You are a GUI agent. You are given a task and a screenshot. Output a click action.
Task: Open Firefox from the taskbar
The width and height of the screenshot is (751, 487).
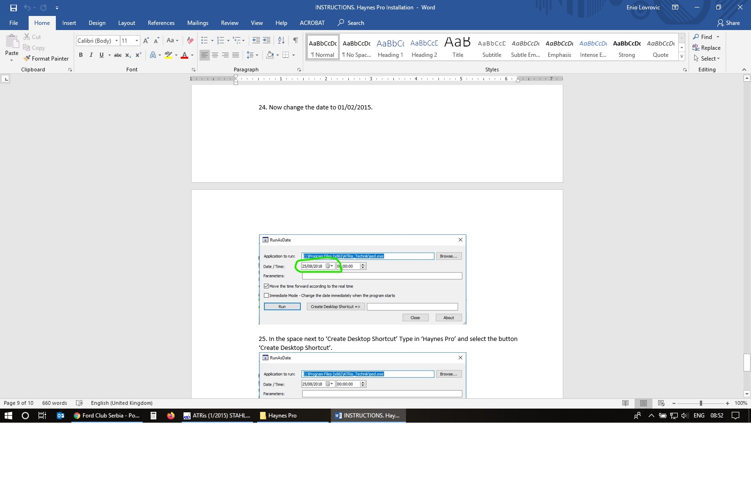pos(171,416)
